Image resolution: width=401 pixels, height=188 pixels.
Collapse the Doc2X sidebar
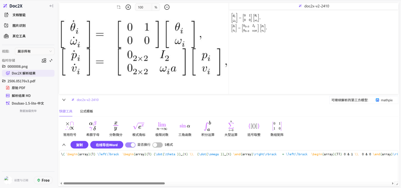(x=51, y=6)
